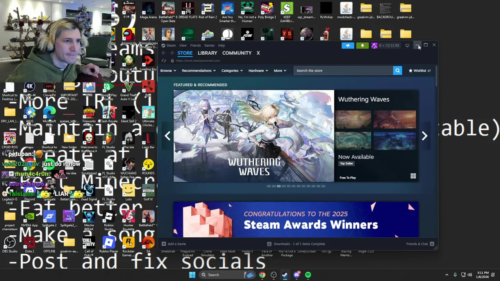Open the Steam Awards Winners banner

[x=296, y=219]
